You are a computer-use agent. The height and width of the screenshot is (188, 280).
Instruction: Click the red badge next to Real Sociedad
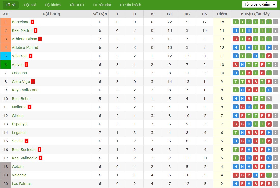point(39,149)
